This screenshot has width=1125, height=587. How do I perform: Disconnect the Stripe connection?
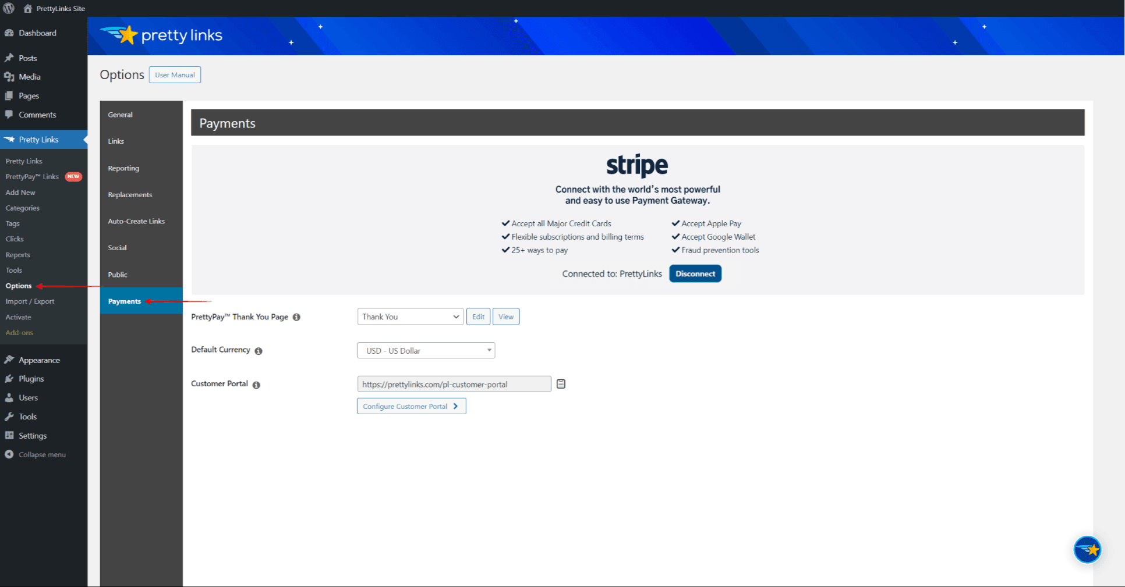point(695,273)
